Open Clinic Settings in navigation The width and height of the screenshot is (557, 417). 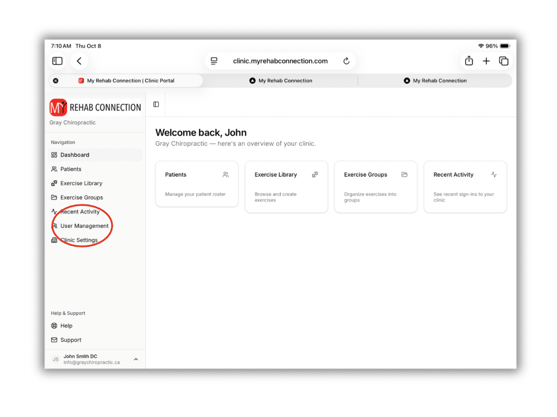click(96, 240)
